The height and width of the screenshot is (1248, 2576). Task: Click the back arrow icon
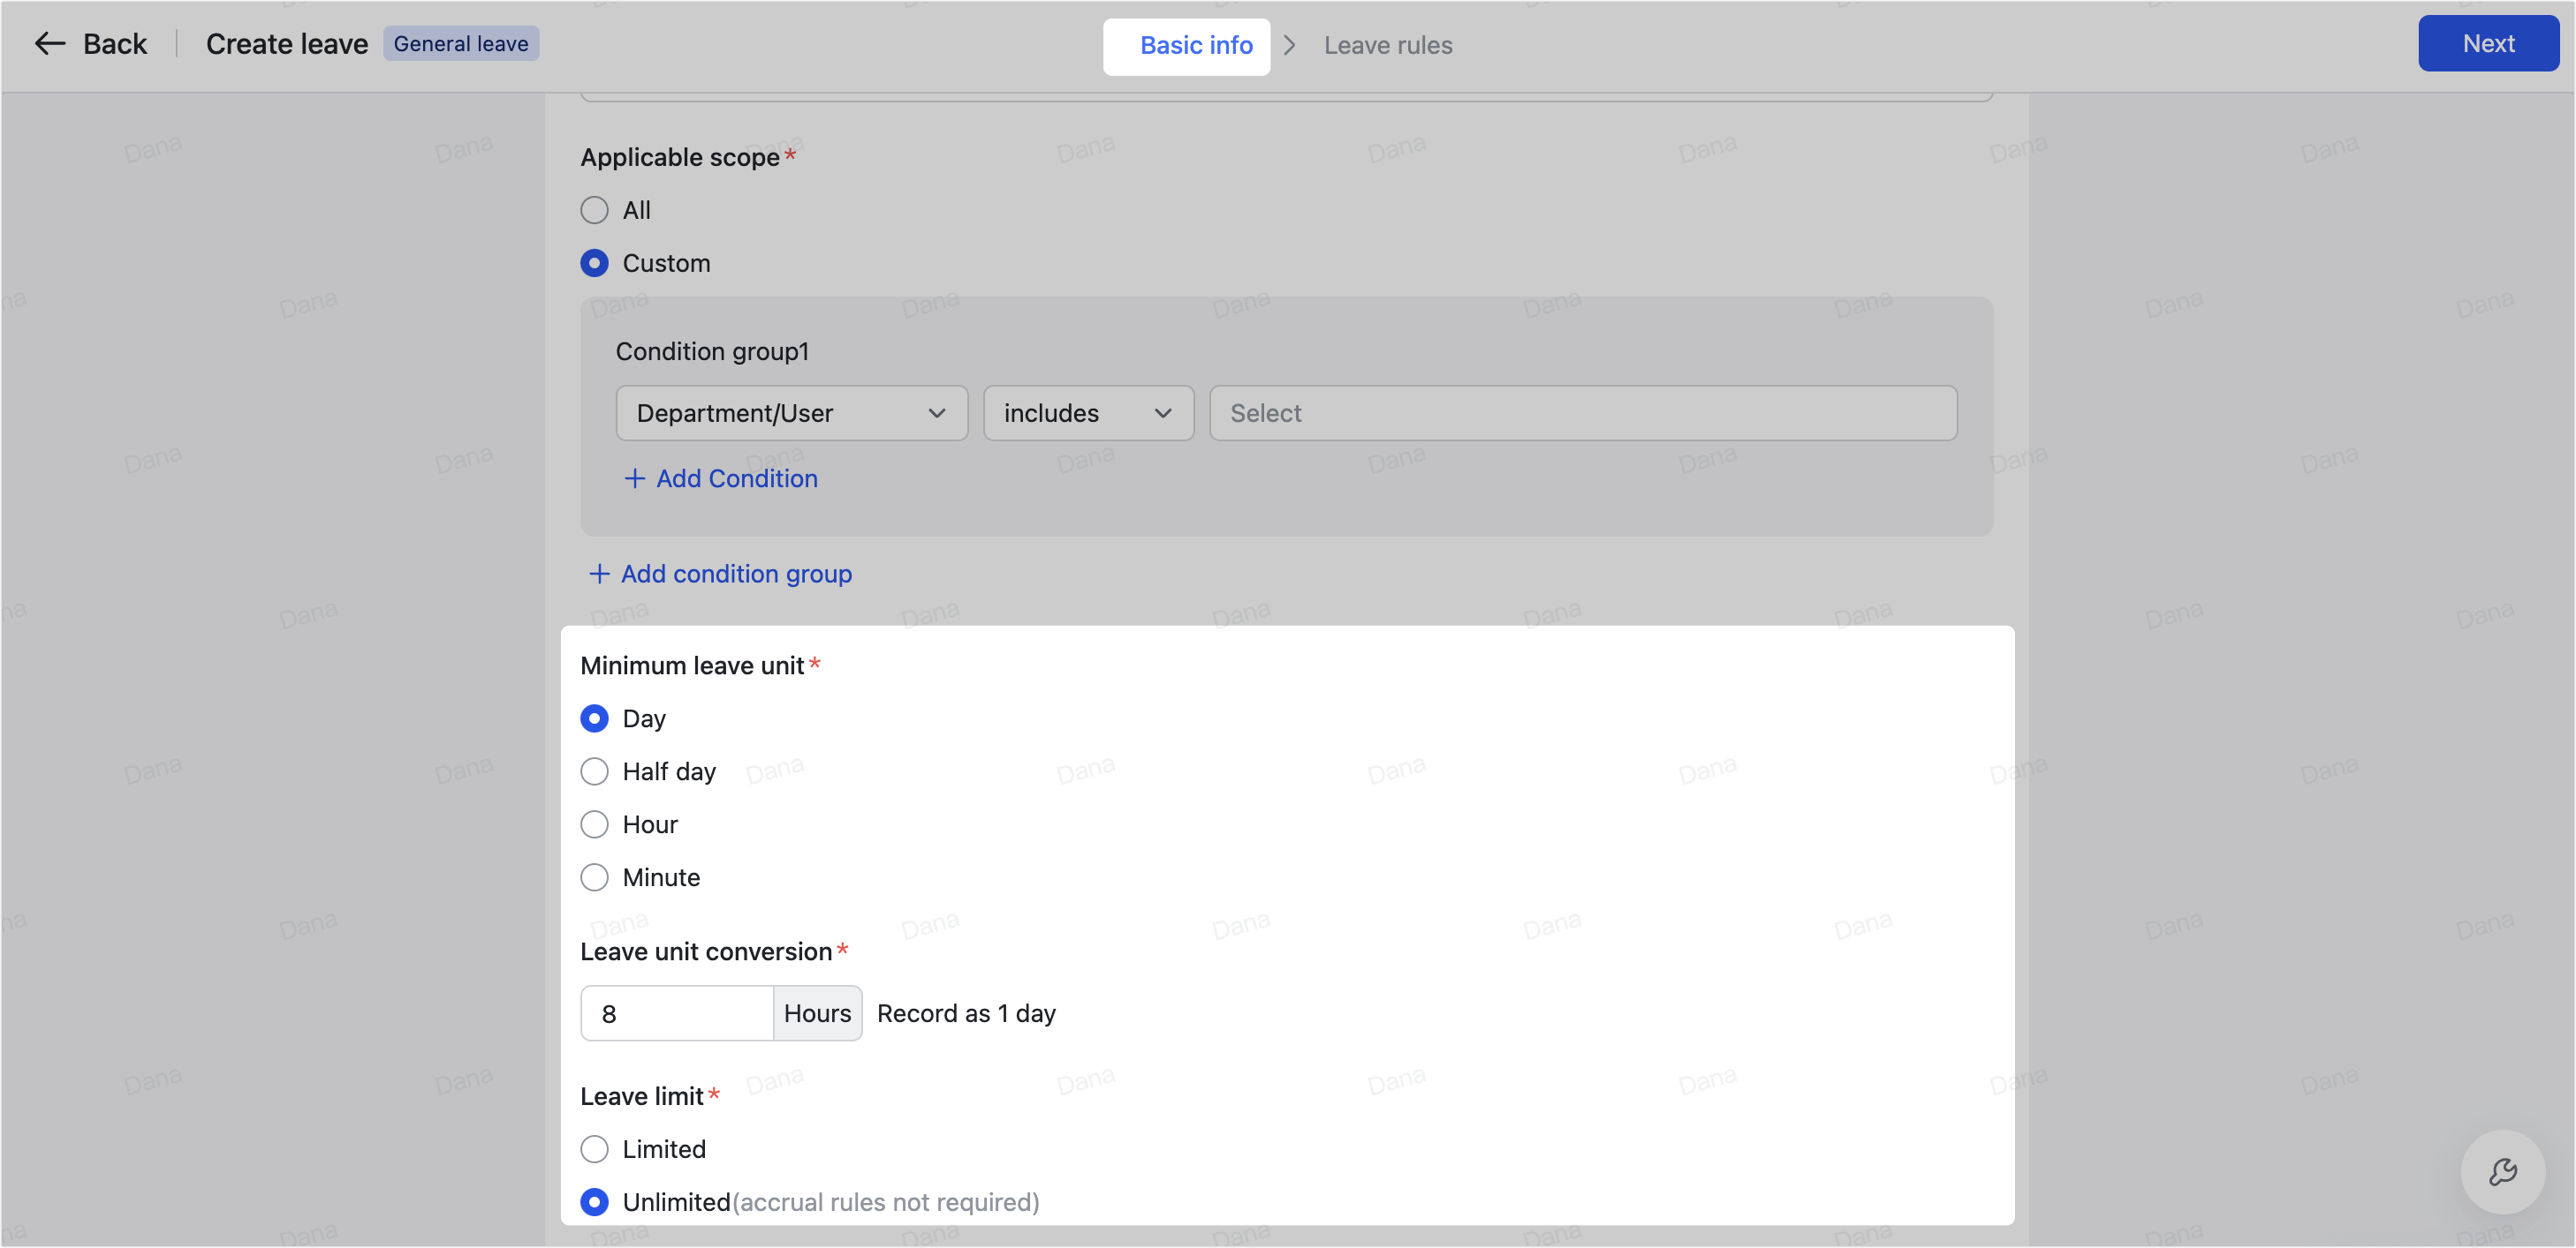pos(49,43)
